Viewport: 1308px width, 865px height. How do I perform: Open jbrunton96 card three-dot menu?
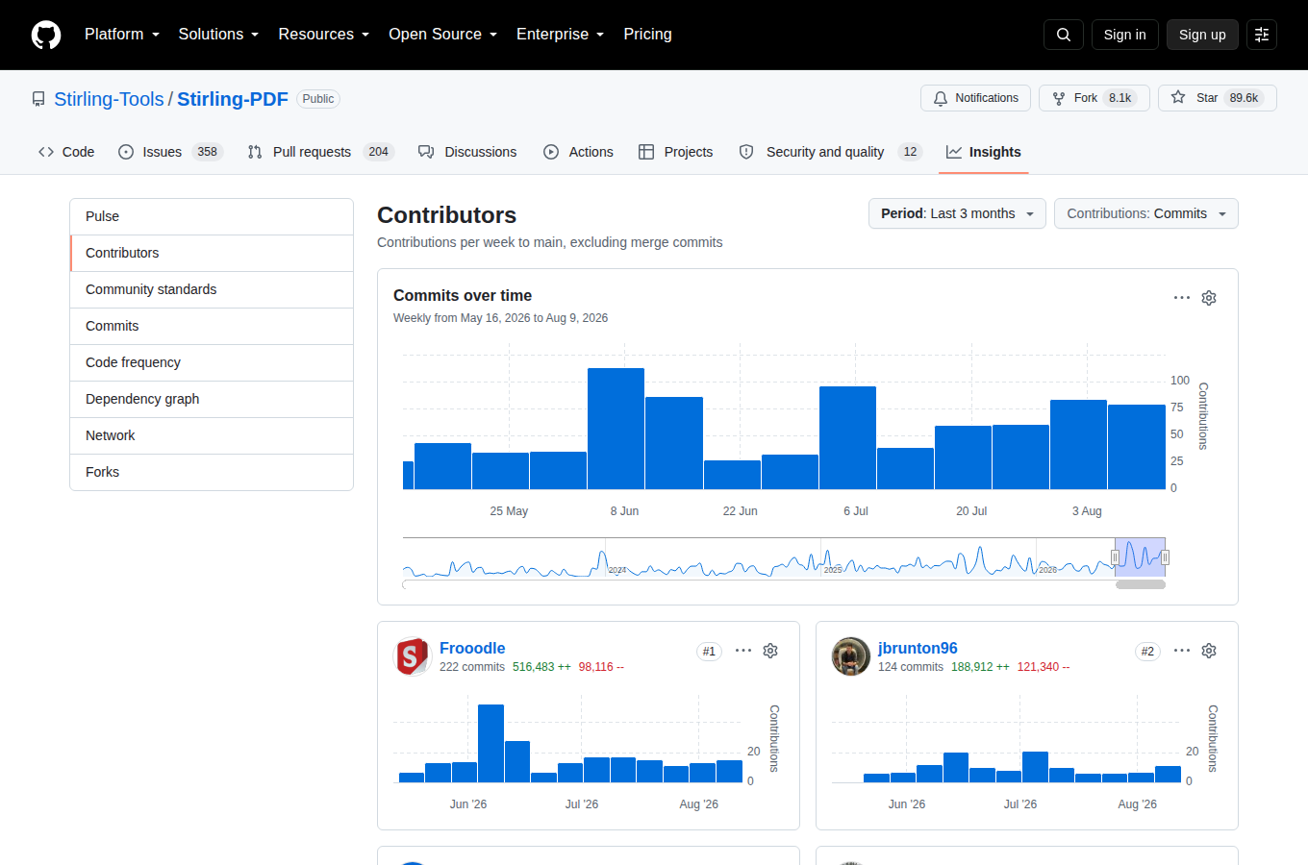pos(1182,651)
